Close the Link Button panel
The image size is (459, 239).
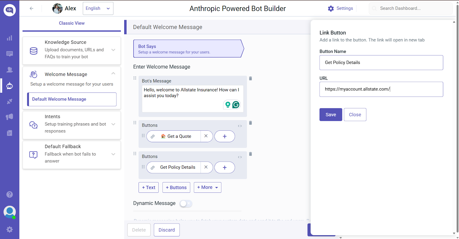pyautogui.click(x=355, y=115)
